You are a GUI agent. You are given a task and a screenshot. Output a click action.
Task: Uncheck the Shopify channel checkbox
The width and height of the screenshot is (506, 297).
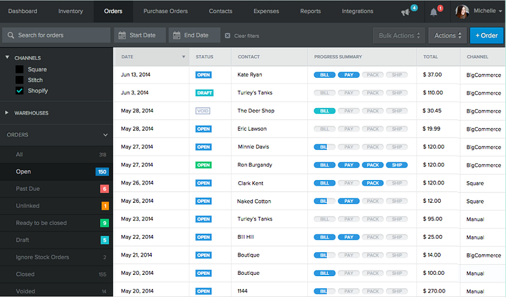20,90
